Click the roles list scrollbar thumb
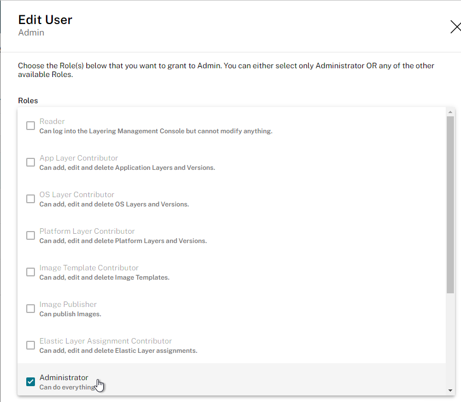This screenshot has height=402, width=461. tap(450, 205)
